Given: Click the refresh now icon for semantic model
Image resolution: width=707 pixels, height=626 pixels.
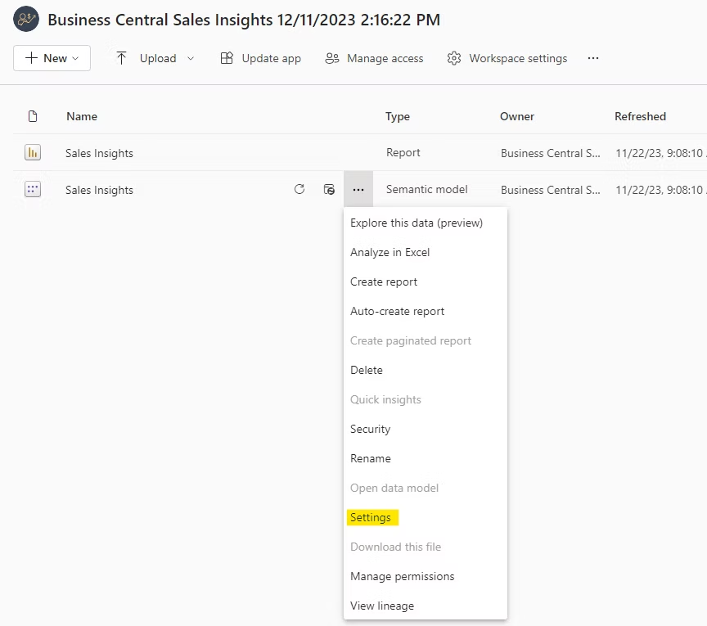Looking at the screenshot, I should coord(299,190).
